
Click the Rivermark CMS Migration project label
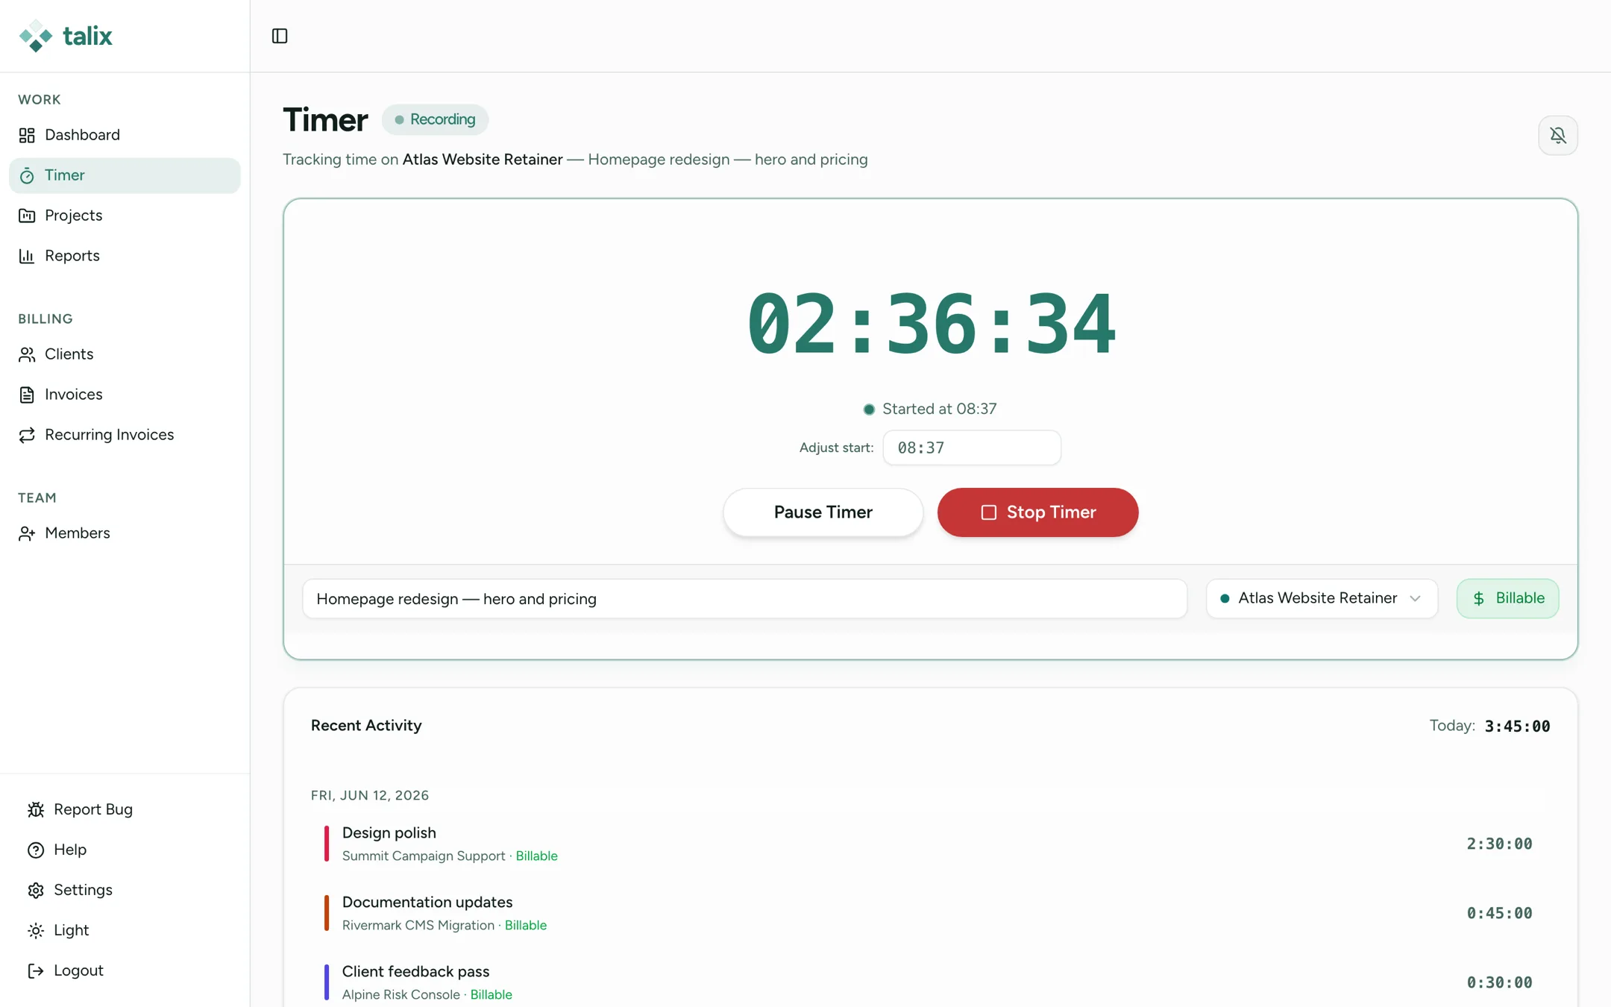coord(418,926)
